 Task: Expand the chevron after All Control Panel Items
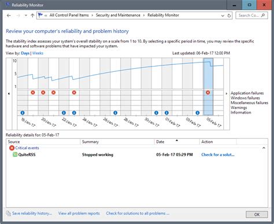click(92, 15)
